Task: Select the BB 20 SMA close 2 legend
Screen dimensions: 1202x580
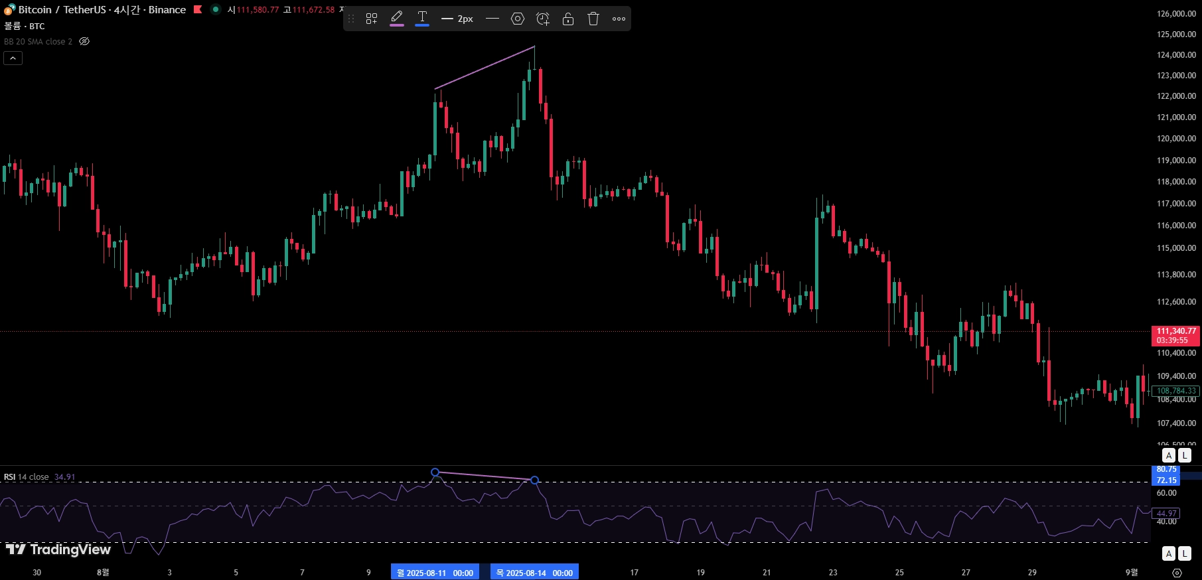Action: pos(38,41)
